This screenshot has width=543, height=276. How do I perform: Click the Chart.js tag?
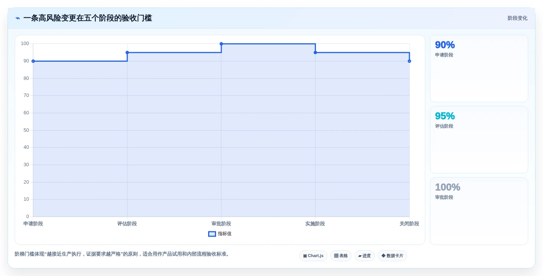click(x=313, y=256)
